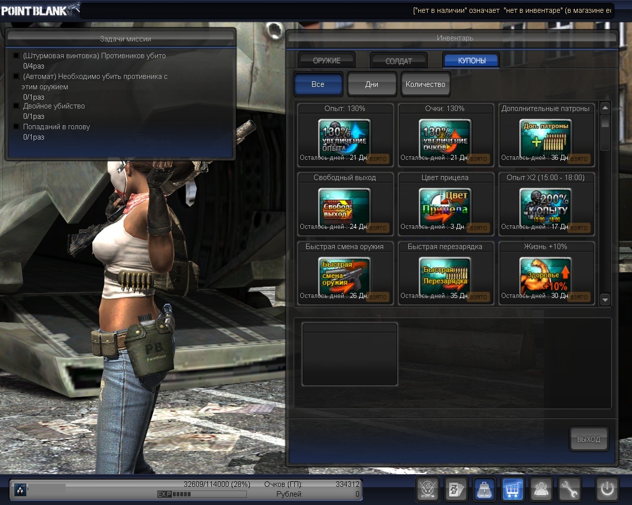Open settings with the wrench icon
This screenshot has height=505, width=632.
[569, 489]
